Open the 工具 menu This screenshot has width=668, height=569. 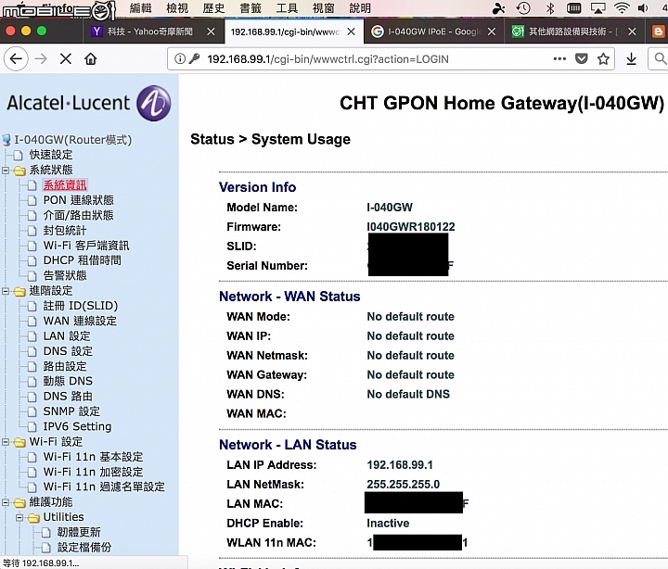[287, 8]
